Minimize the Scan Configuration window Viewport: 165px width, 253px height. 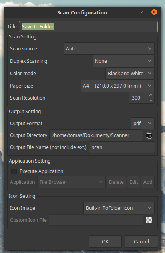[130, 12]
